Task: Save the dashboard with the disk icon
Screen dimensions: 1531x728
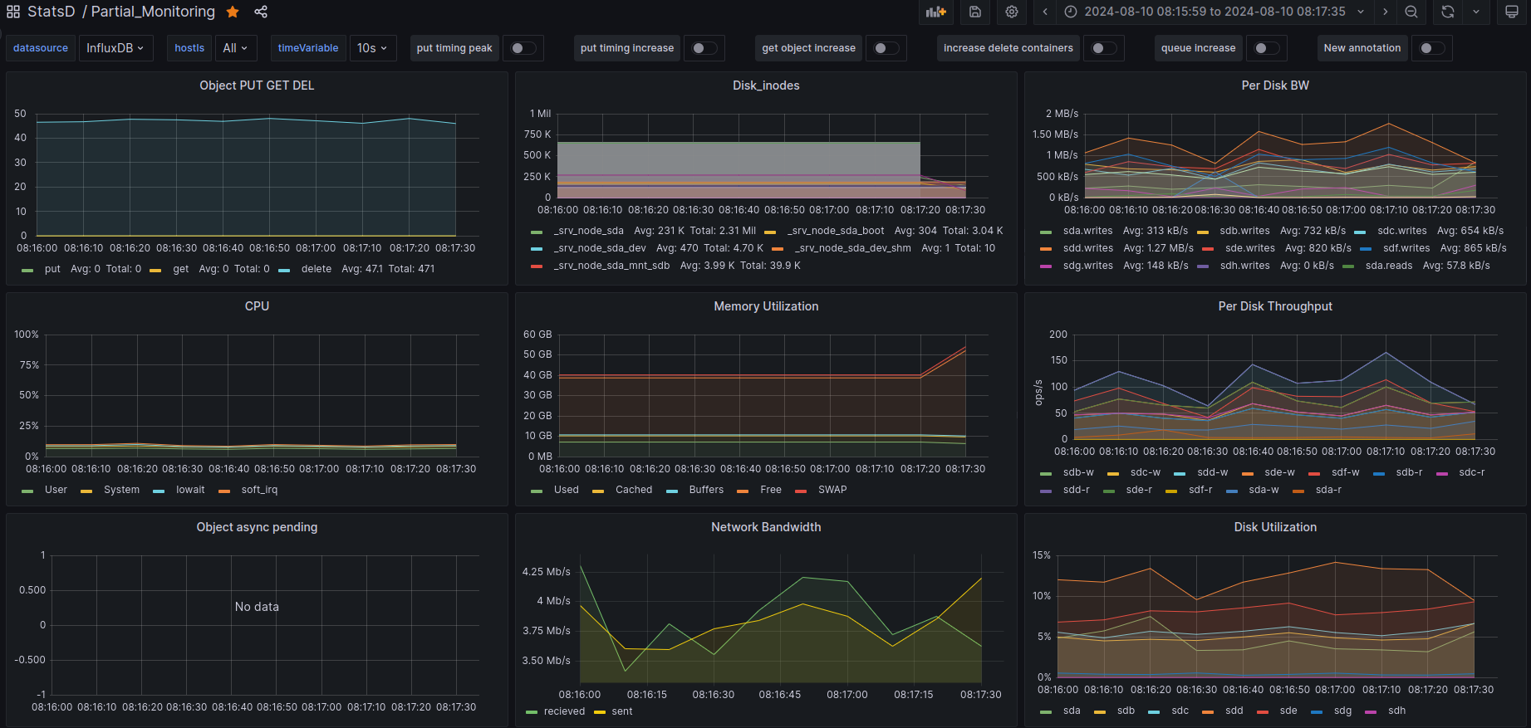Action: [x=975, y=12]
